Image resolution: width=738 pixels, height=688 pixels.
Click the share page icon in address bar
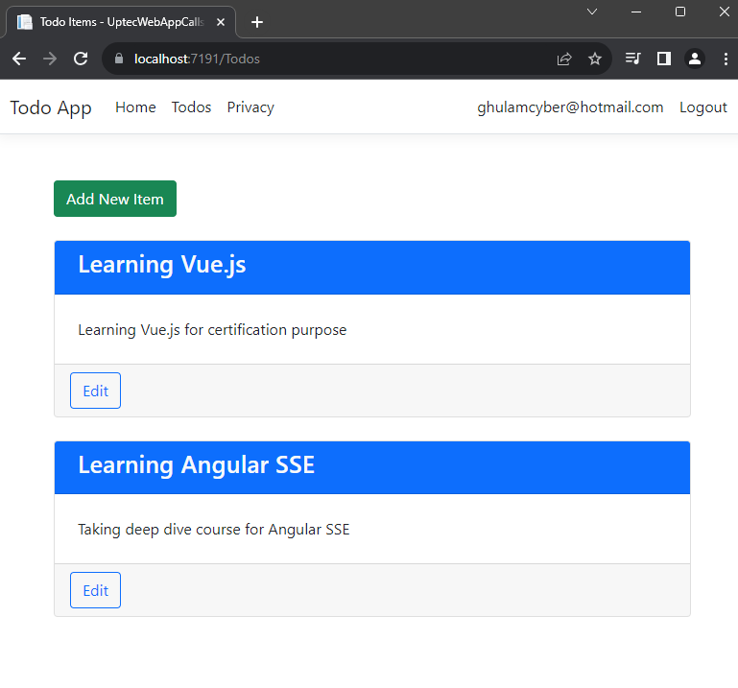click(x=564, y=59)
